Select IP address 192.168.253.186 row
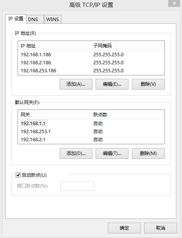Image resolution: width=182 pixels, height=238 pixels. point(91,71)
